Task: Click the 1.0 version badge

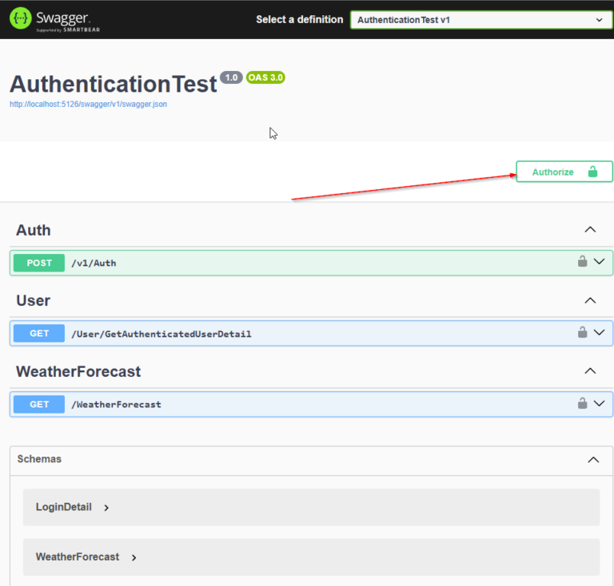Action: [231, 77]
